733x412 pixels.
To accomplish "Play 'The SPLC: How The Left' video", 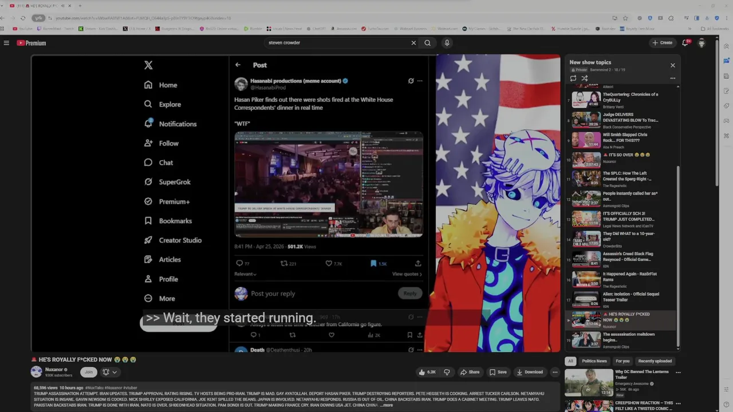I will click(621, 179).
